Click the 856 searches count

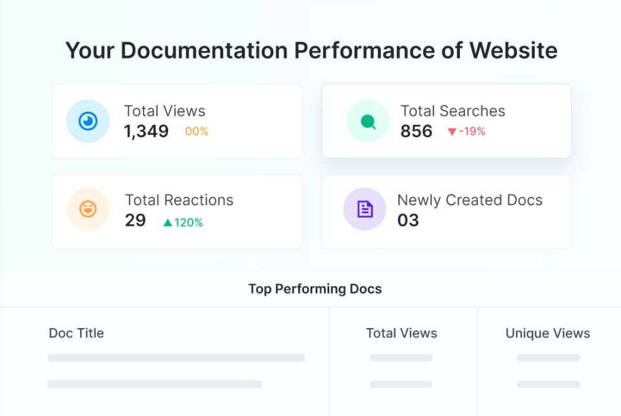pyautogui.click(x=416, y=131)
